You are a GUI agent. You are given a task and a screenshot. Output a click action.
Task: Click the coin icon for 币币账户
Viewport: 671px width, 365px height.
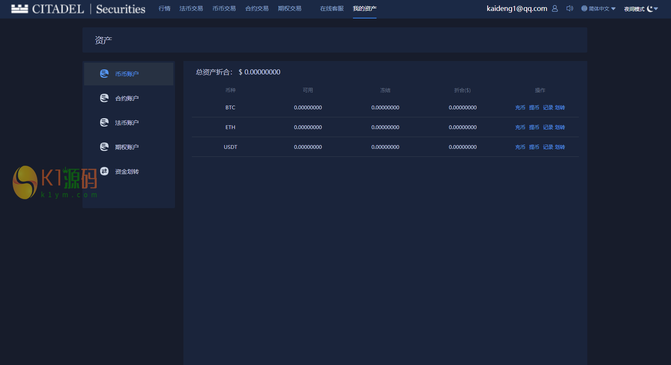(104, 74)
